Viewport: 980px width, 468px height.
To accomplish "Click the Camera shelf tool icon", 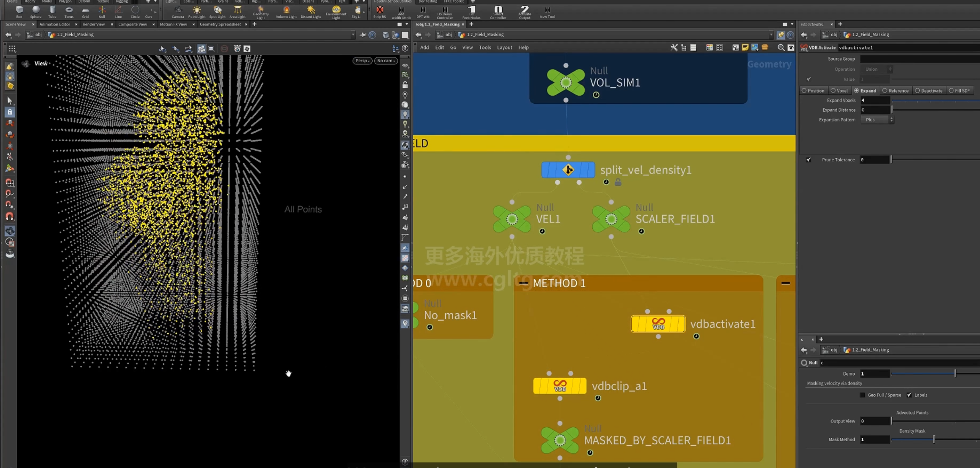I will coord(178,10).
